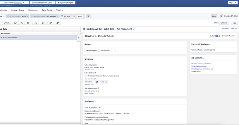The image size is (239, 125).
Task: Click the View History link
Action: [196, 71]
